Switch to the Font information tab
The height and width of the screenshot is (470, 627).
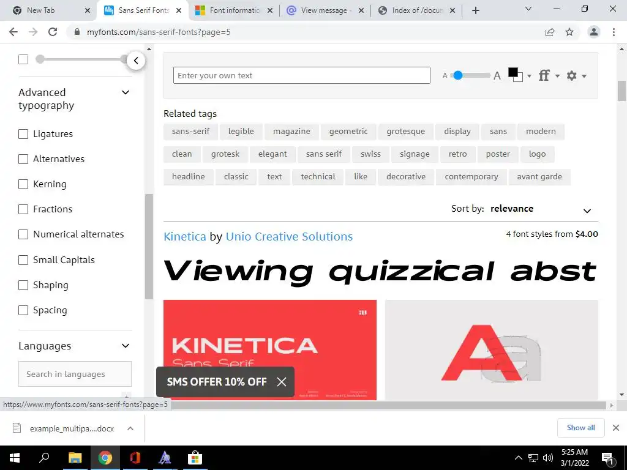pos(234,10)
